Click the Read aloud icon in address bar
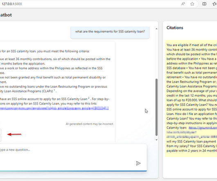217x181 pixels. pos(183,4)
